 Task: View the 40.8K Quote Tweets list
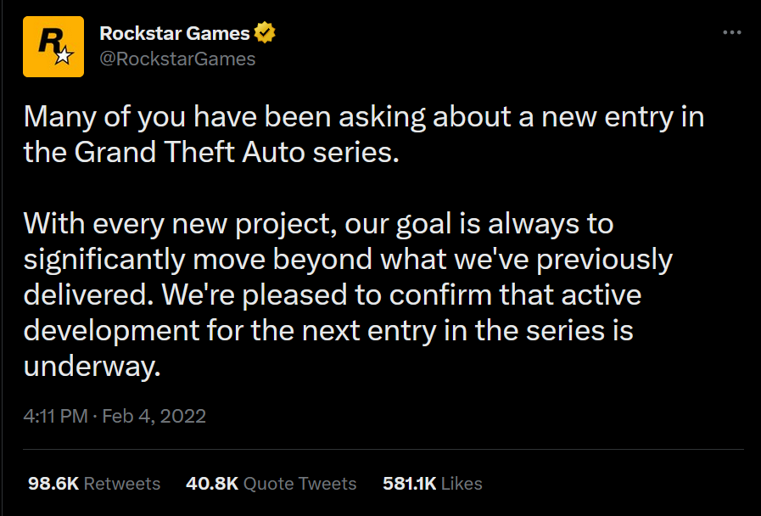point(271,484)
